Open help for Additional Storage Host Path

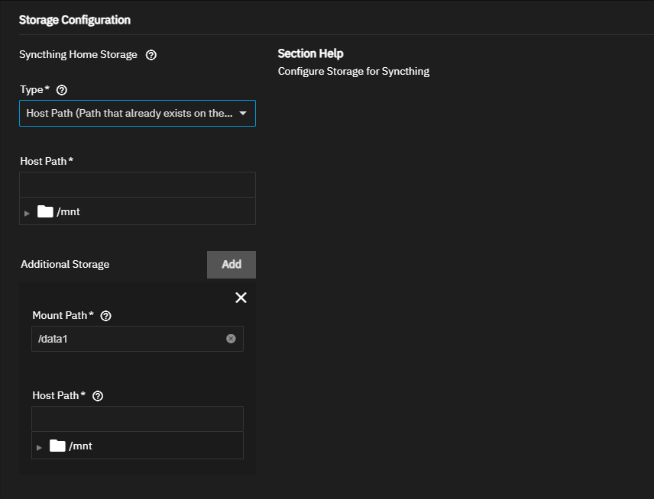point(98,396)
